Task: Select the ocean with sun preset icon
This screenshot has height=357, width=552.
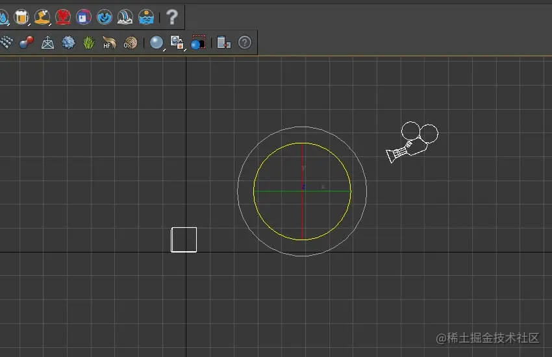Action: pos(146,17)
